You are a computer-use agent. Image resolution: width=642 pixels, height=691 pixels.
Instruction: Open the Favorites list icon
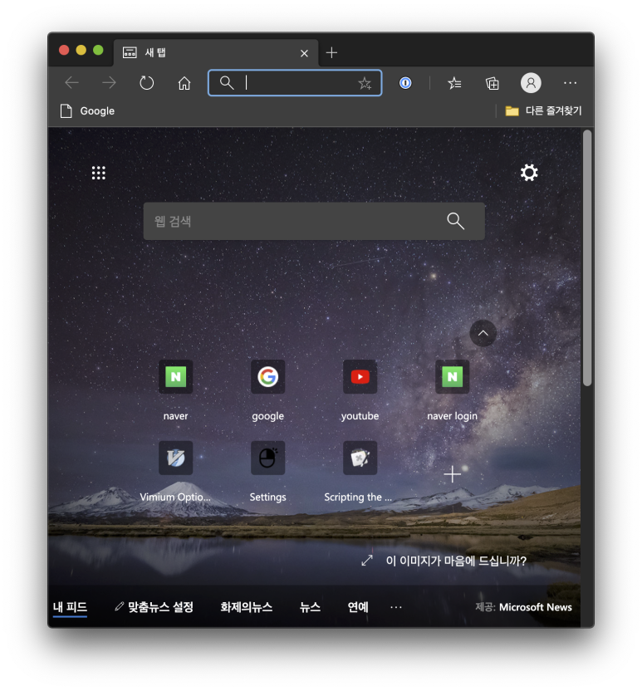pos(454,83)
